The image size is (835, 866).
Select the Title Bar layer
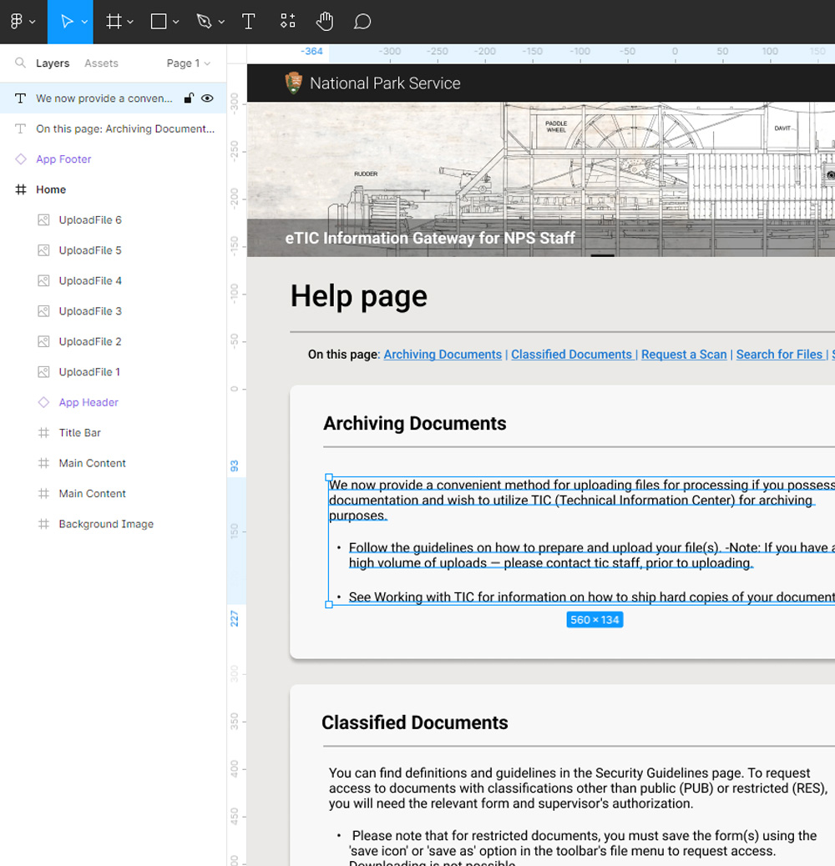coord(113,432)
